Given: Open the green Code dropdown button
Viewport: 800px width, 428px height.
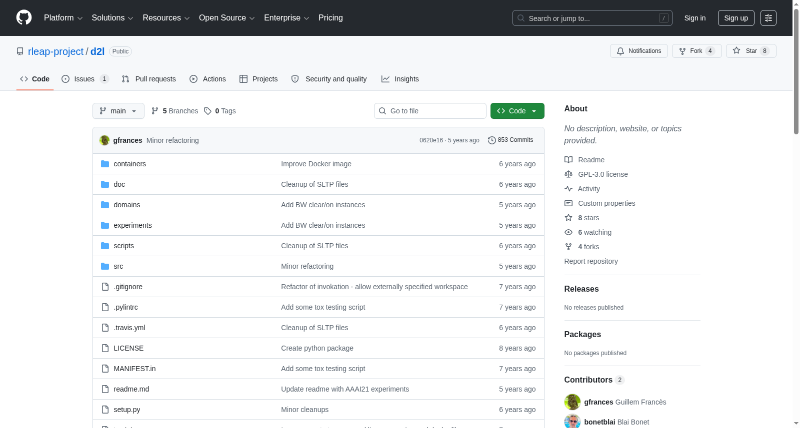Looking at the screenshot, I should click(517, 111).
